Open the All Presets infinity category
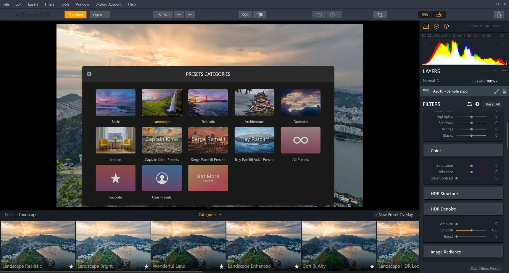The image size is (509, 273). click(301, 140)
